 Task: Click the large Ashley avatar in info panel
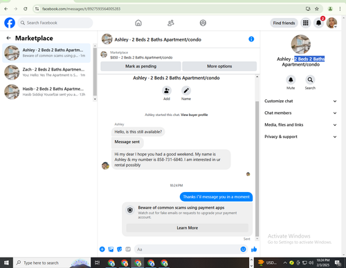300,44
